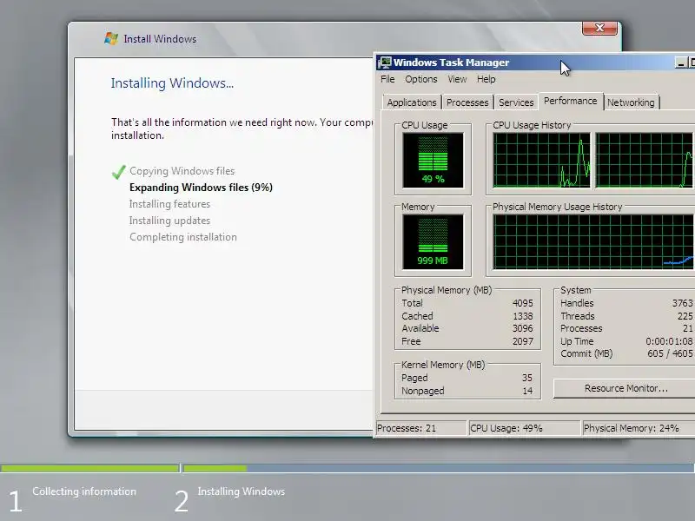The height and width of the screenshot is (521, 695).
Task: Click status bar entry Processes: 21
Action: (x=421, y=428)
